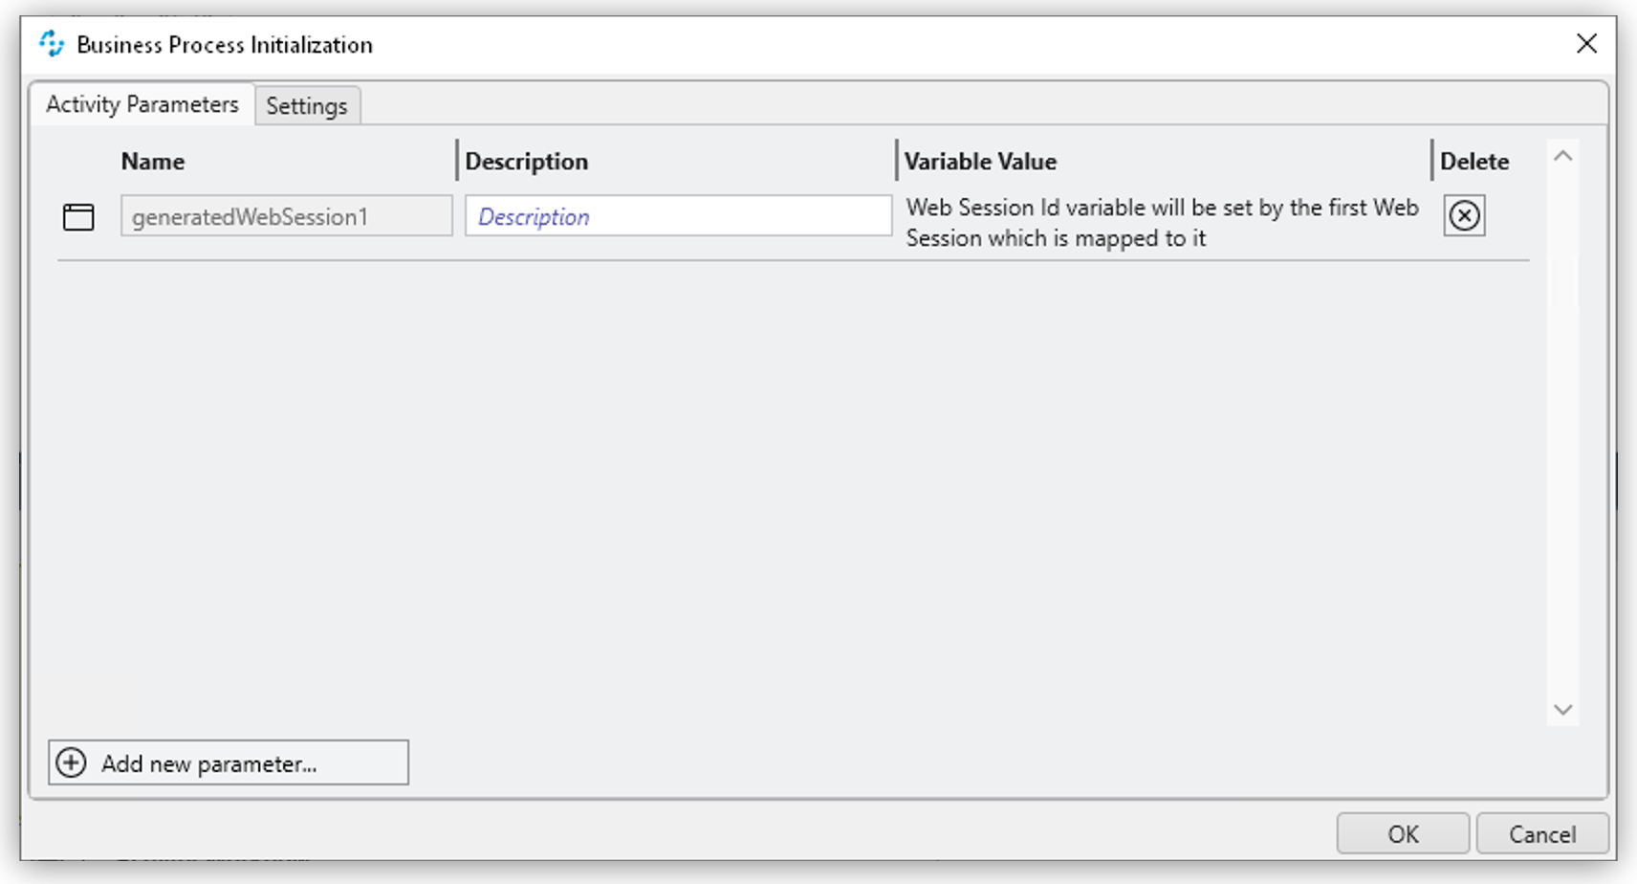Screen dimensions: 1637x884
Task: Click the scrollbar down arrow
Action: click(1561, 710)
